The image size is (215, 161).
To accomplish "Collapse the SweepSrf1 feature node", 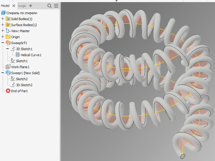I will coord(3,43).
